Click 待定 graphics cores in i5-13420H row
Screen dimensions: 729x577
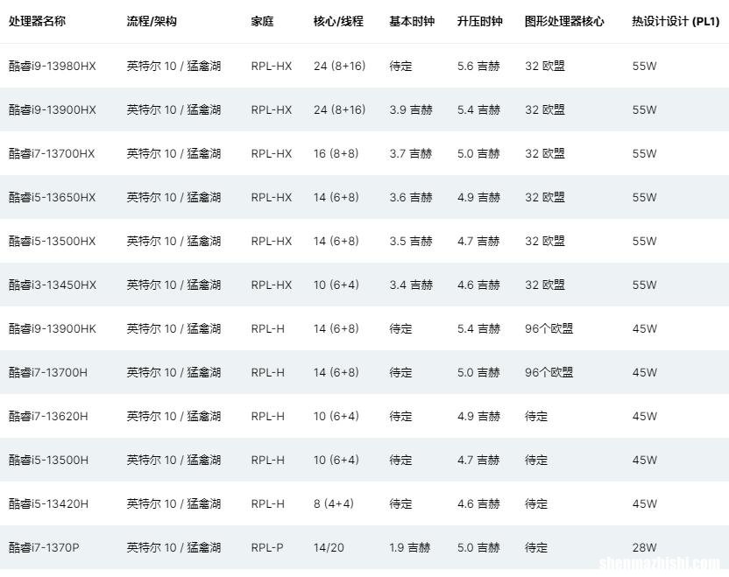(536, 503)
